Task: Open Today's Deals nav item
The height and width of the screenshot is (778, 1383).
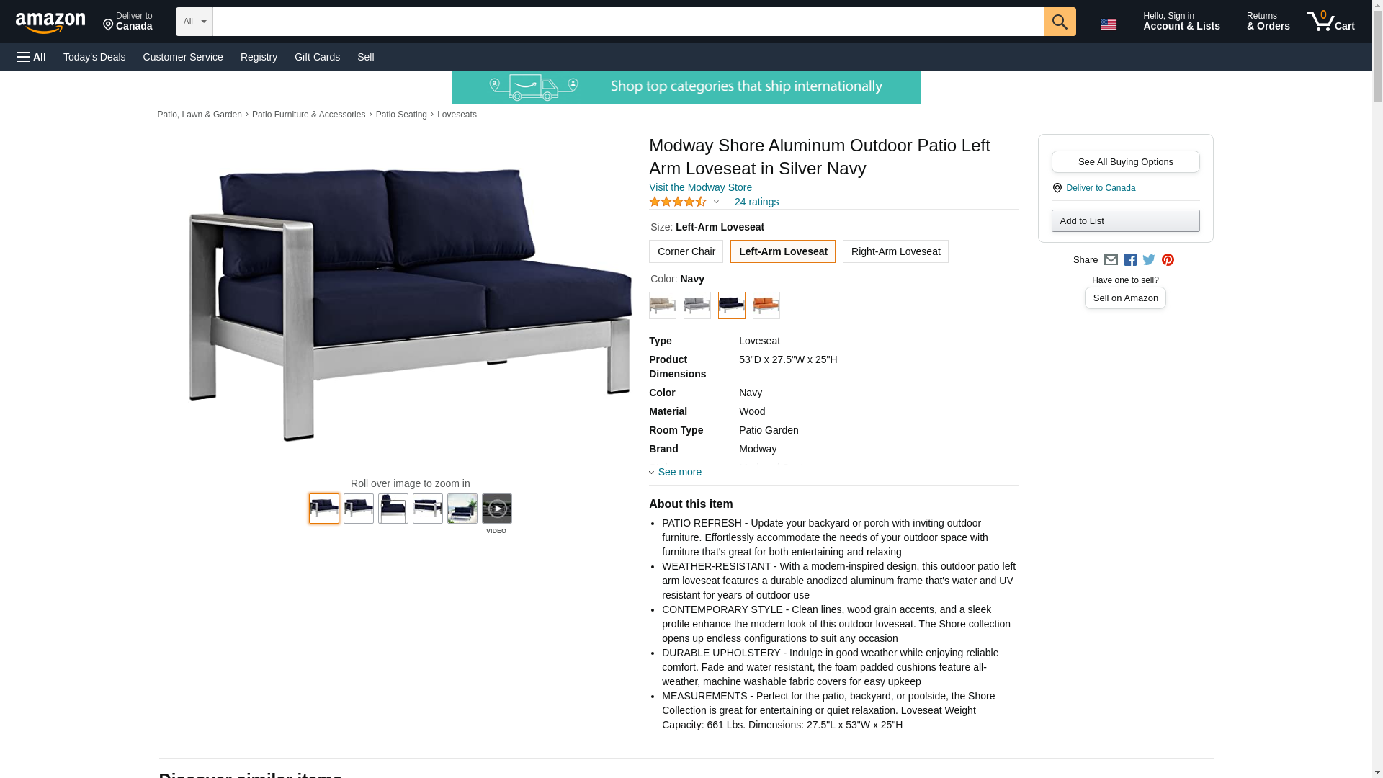Action: point(94,57)
